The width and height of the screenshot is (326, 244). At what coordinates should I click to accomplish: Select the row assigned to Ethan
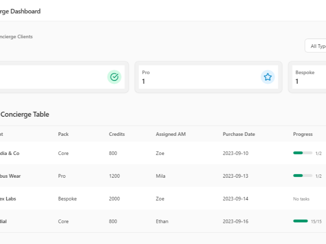[163, 221]
